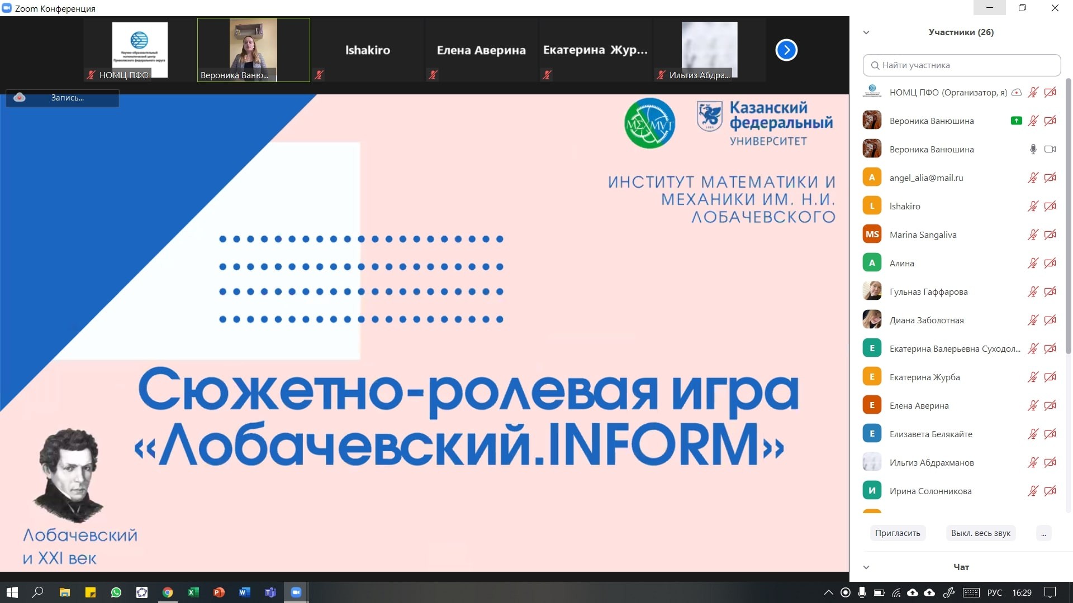Click the green screen-share icon beside Вероника Ванюшина

click(x=1015, y=121)
